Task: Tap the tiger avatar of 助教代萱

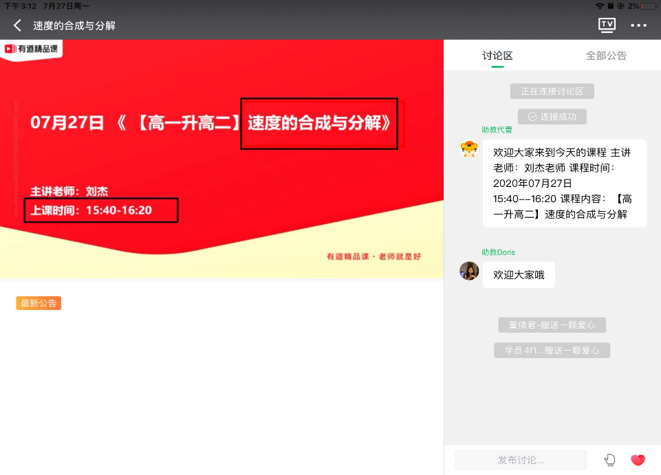Action: 469,149
